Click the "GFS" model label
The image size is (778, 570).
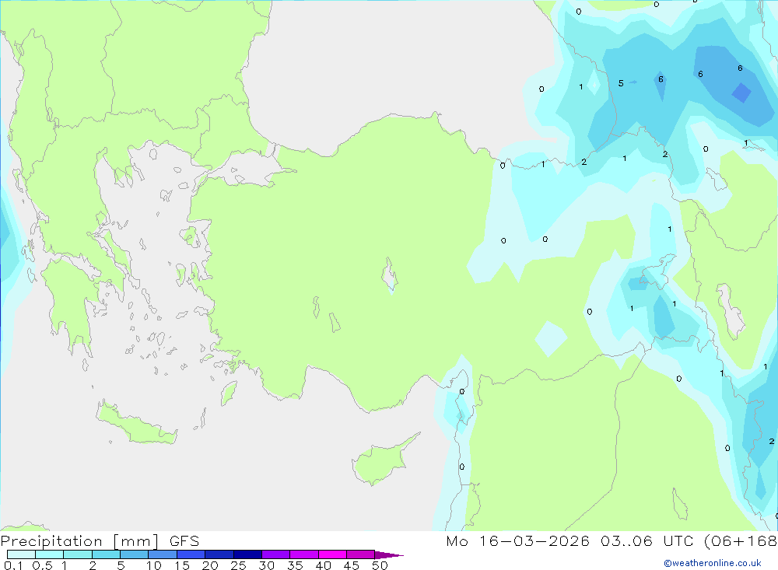pyautogui.click(x=184, y=541)
